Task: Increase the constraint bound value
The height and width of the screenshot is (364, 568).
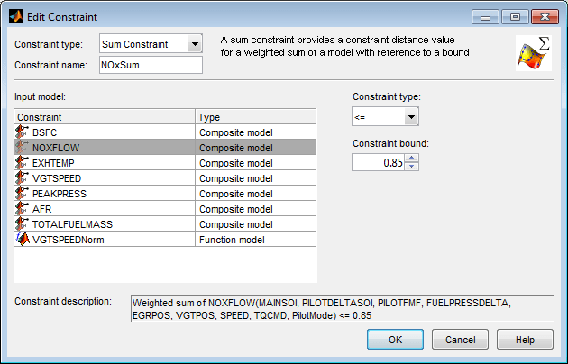Action: point(412,159)
